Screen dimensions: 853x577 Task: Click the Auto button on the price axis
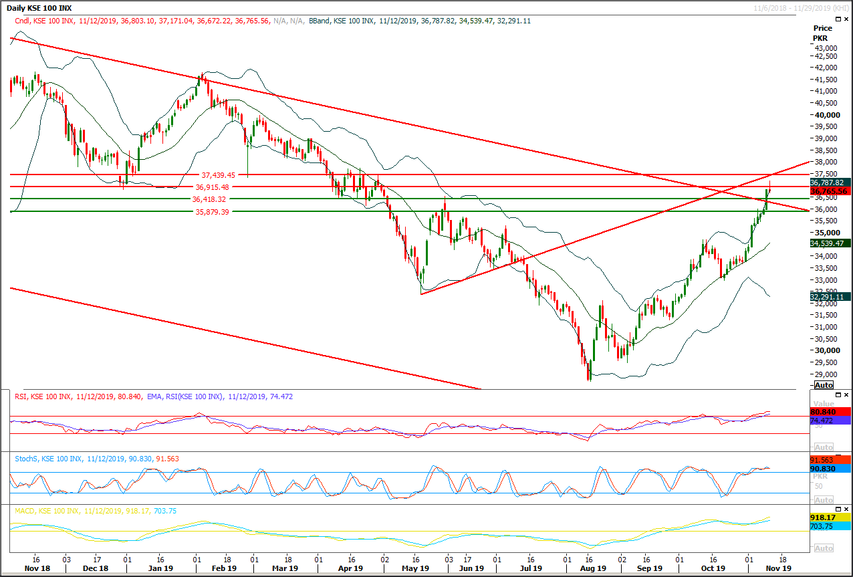[x=824, y=385]
